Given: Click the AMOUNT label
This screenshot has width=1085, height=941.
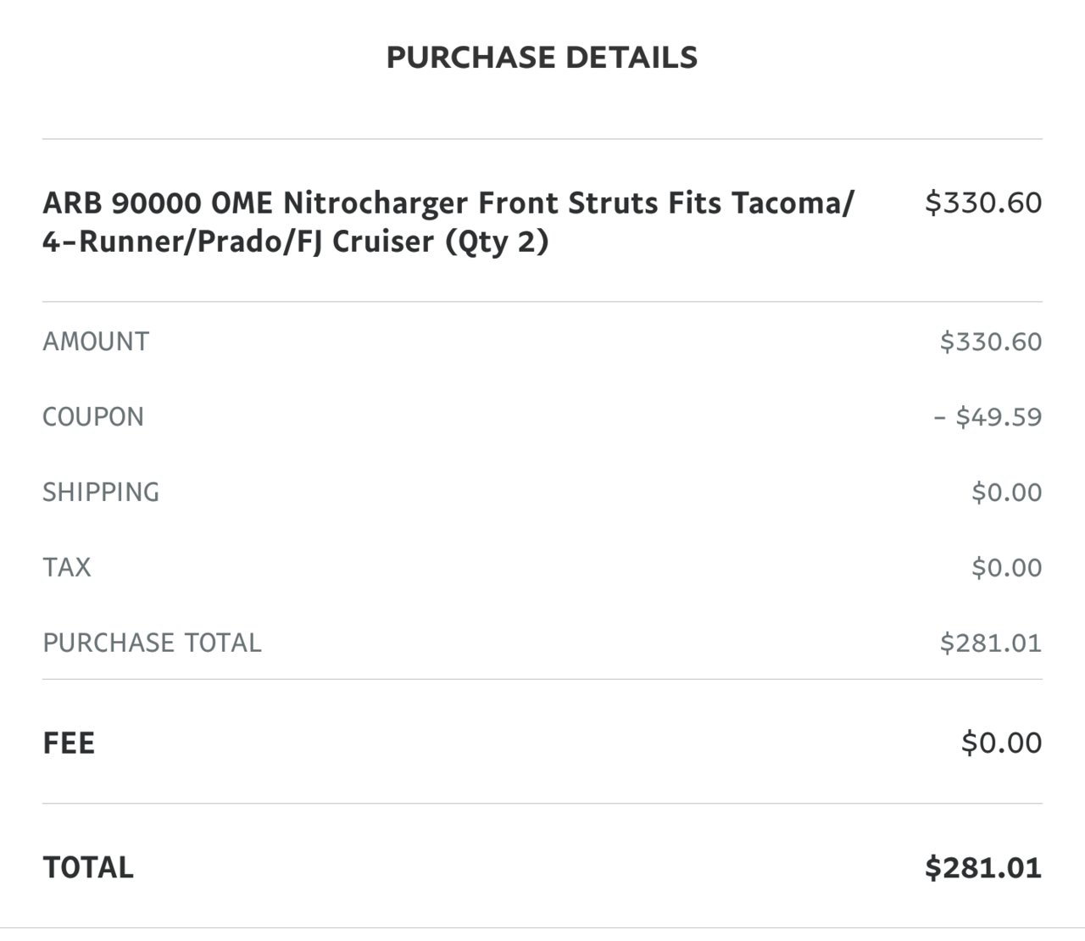Looking at the screenshot, I should click(96, 342).
